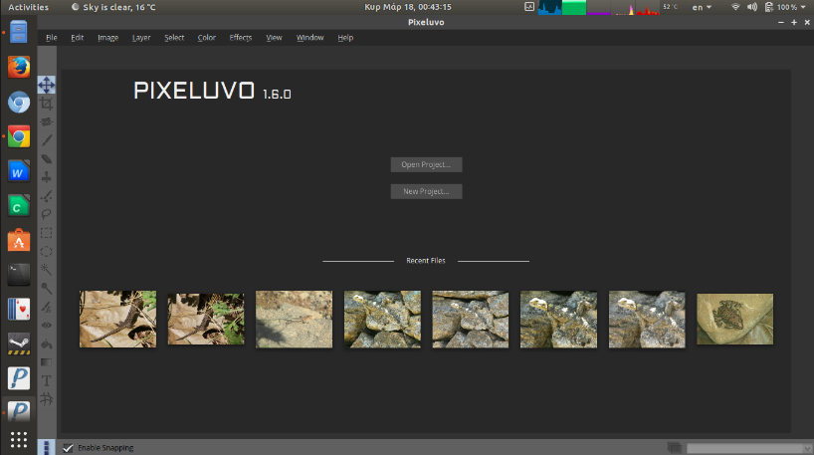Open the Edit menu
This screenshot has height=455, width=814.
click(x=78, y=38)
